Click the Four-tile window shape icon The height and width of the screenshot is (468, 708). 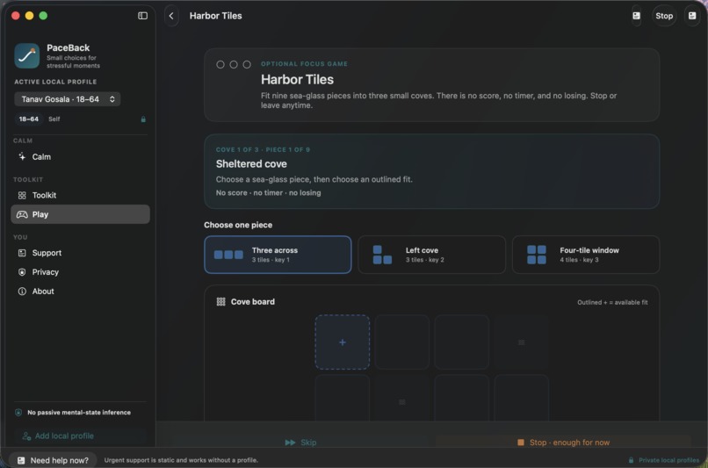pyautogui.click(x=537, y=255)
